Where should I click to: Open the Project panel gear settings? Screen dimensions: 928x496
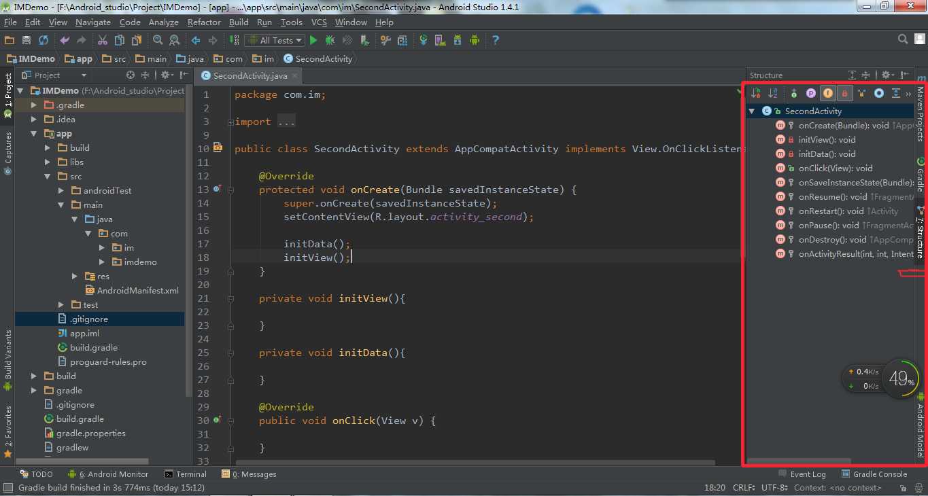(167, 75)
